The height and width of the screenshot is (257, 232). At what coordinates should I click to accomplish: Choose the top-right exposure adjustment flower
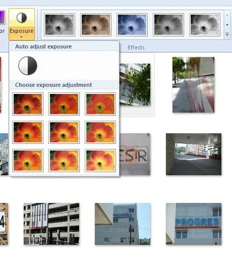100,104
